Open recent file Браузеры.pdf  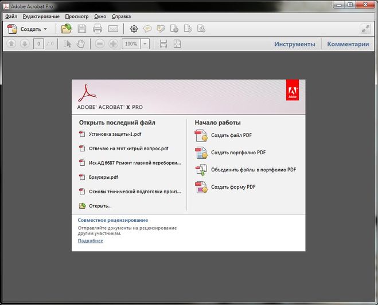point(103,177)
